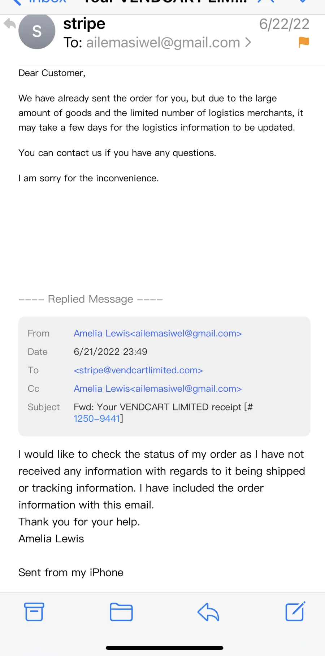Viewport: 325px width, 656px height.
Task: Tap stripe@vendcartlimited.com address
Action: (x=138, y=370)
